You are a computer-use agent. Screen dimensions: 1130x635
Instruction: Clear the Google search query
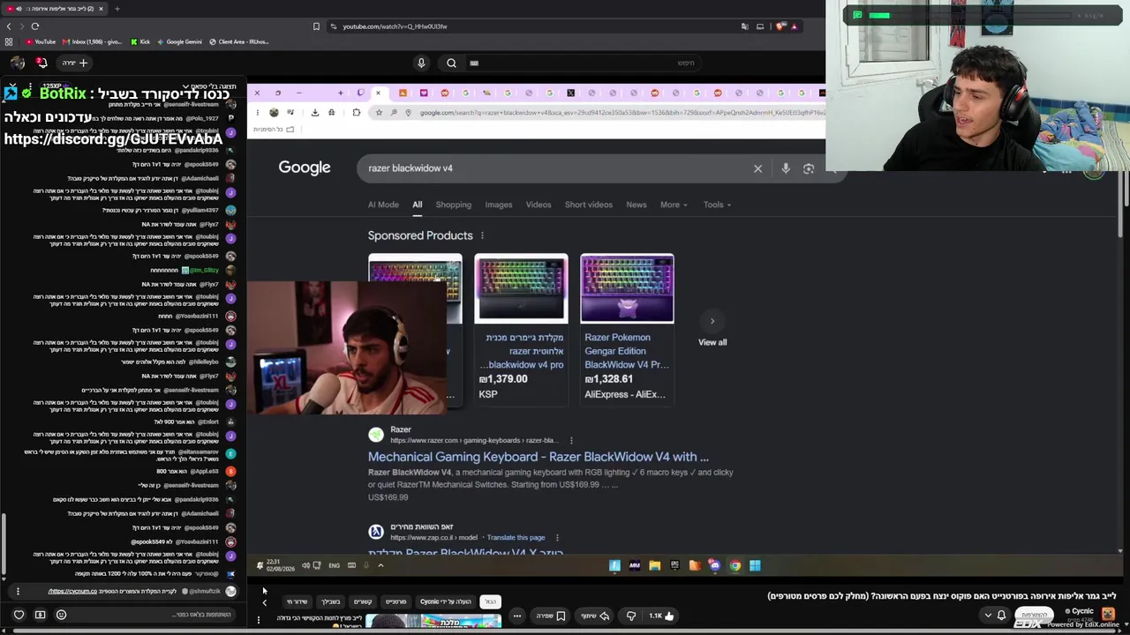[757, 168]
